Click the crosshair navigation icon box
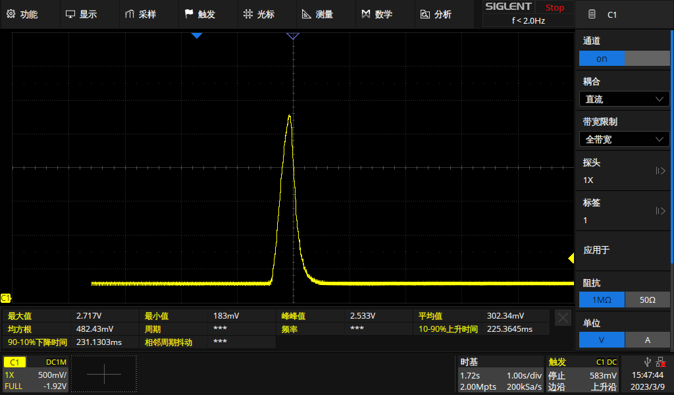Viewport: 674px width, 395px height. [104, 374]
